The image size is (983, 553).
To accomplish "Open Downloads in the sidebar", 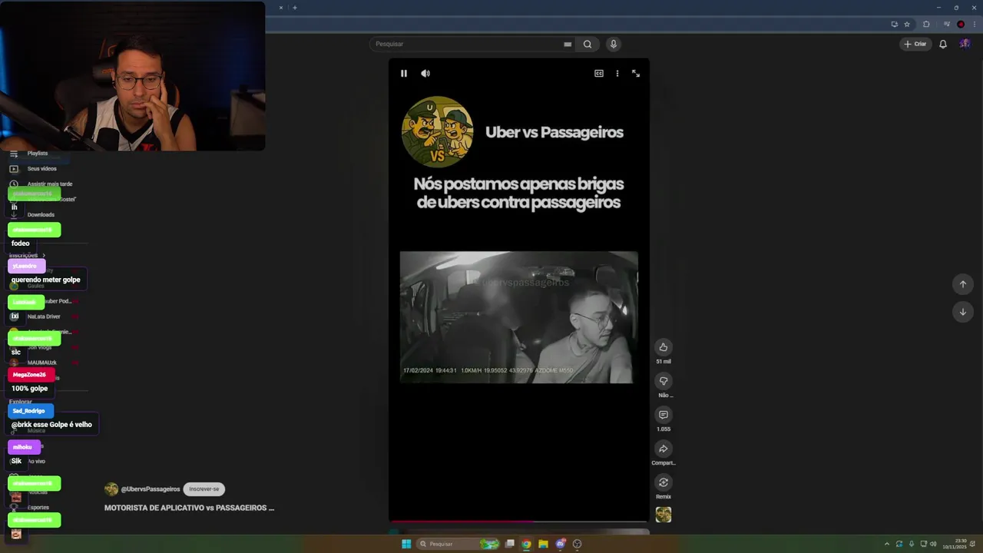I will coord(41,214).
